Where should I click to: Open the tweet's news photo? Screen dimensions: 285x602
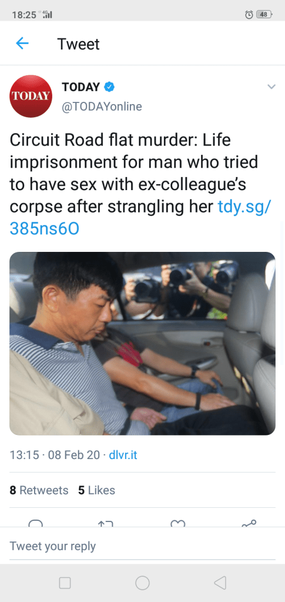coord(142,343)
